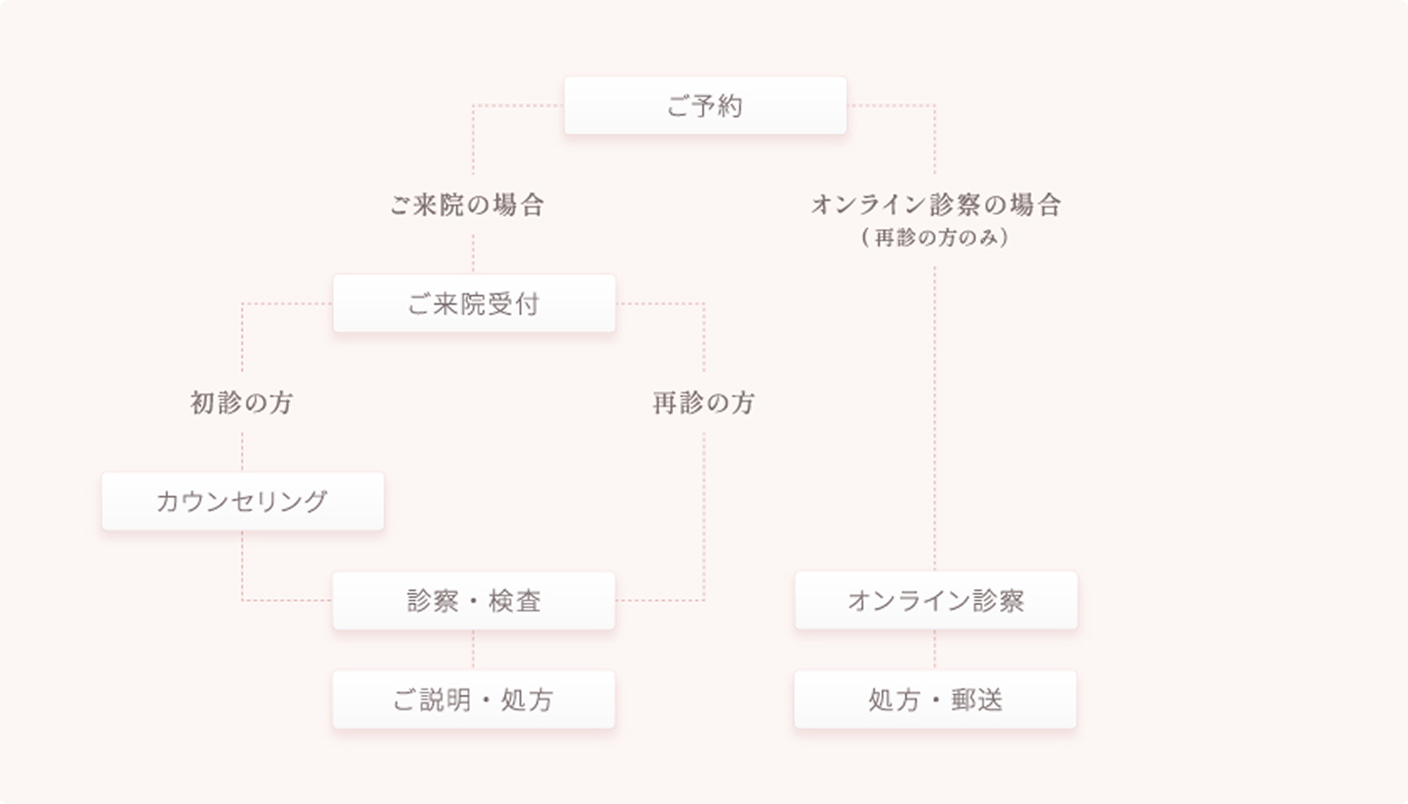Image resolution: width=1408 pixels, height=804 pixels.
Task: Select the 診察・検査 box
Action: click(x=474, y=600)
